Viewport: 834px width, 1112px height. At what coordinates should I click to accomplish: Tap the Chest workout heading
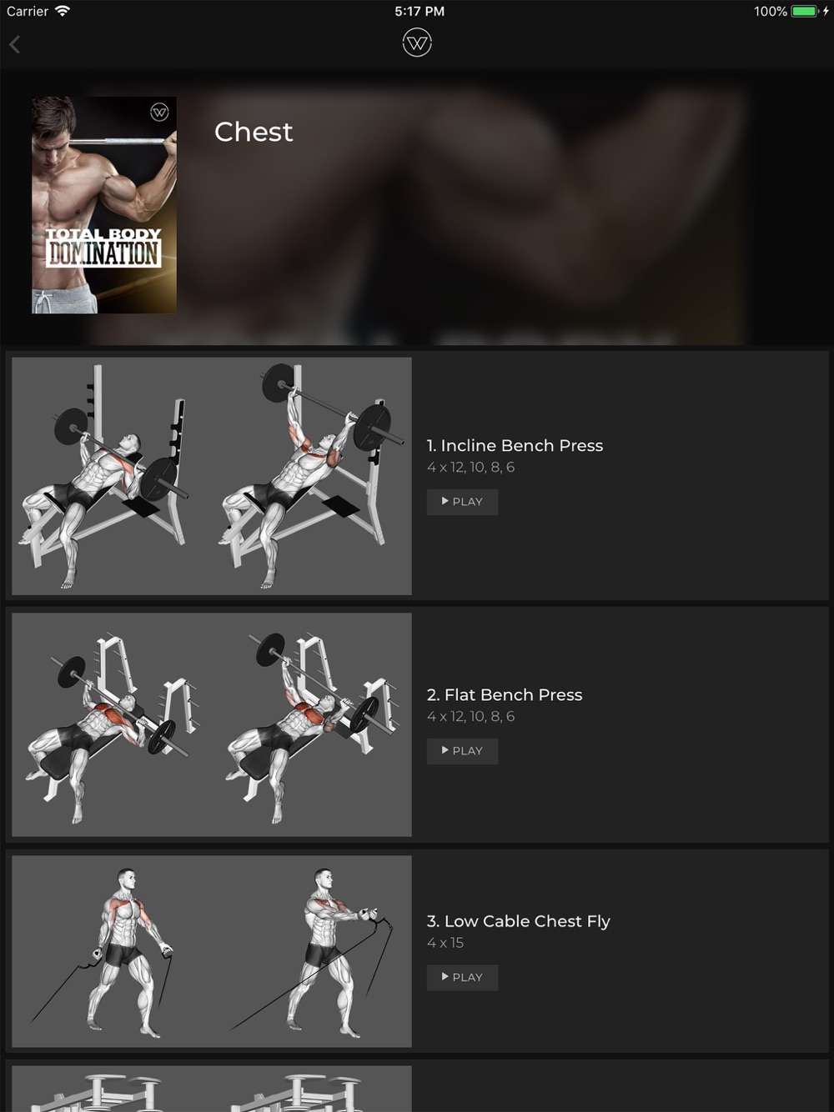(x=254, y=132)
